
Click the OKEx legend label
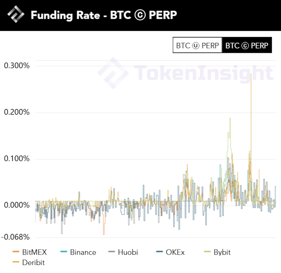[175, 252]
